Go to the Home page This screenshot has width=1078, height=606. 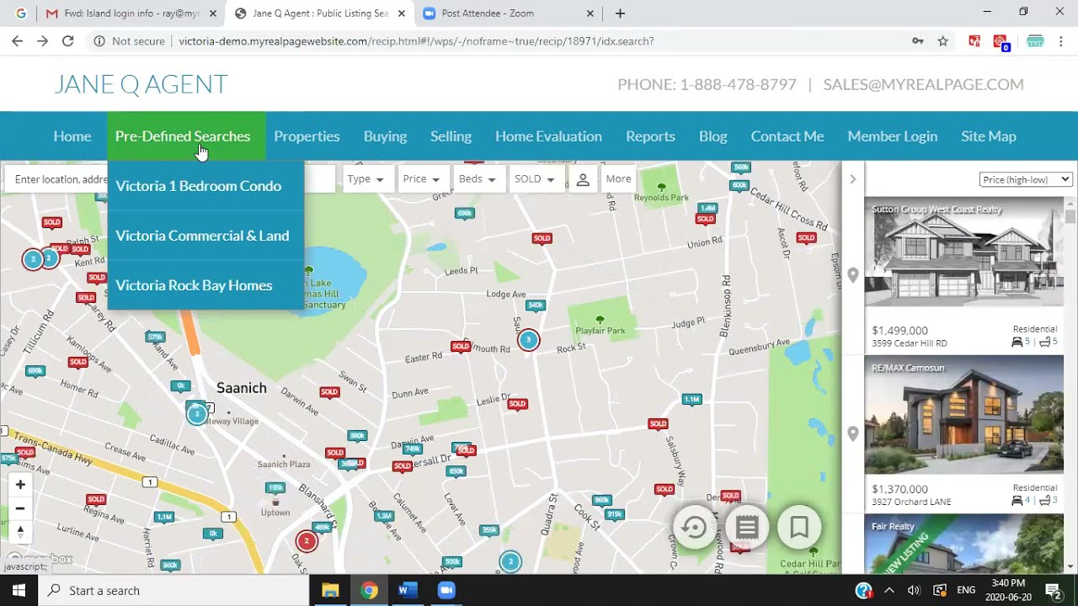72,136
